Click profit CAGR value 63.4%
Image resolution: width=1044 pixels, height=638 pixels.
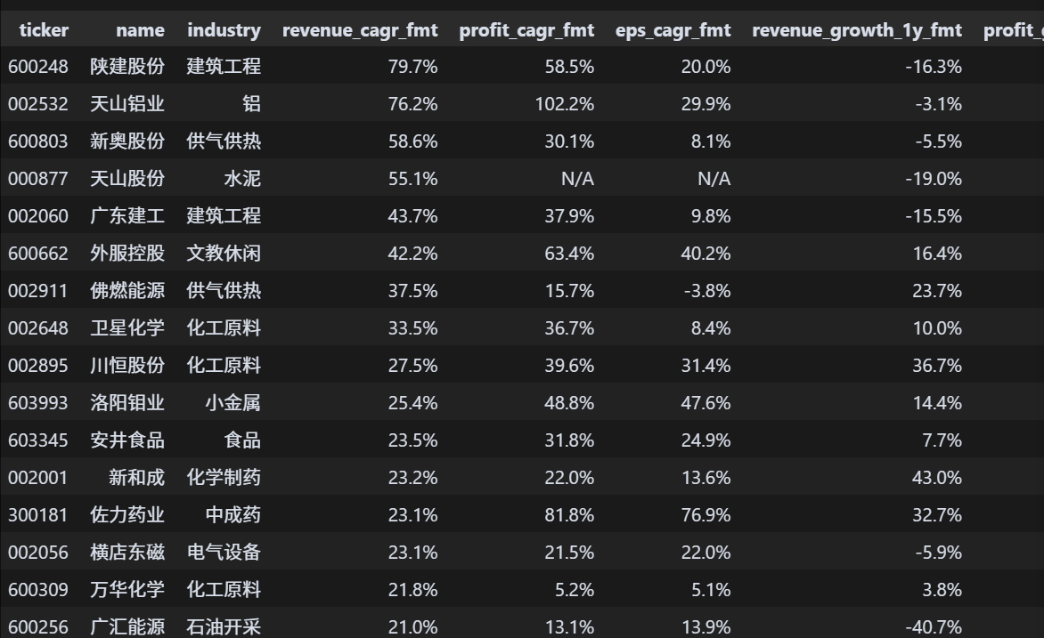pyautogui.click(x=569, y=254)
